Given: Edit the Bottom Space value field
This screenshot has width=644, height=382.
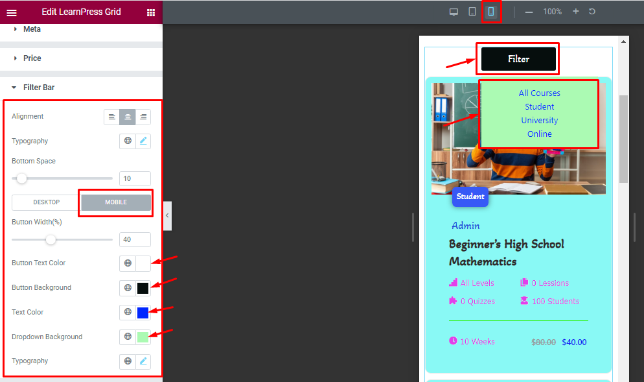Looking at the screenshot, I should (135, 178).
